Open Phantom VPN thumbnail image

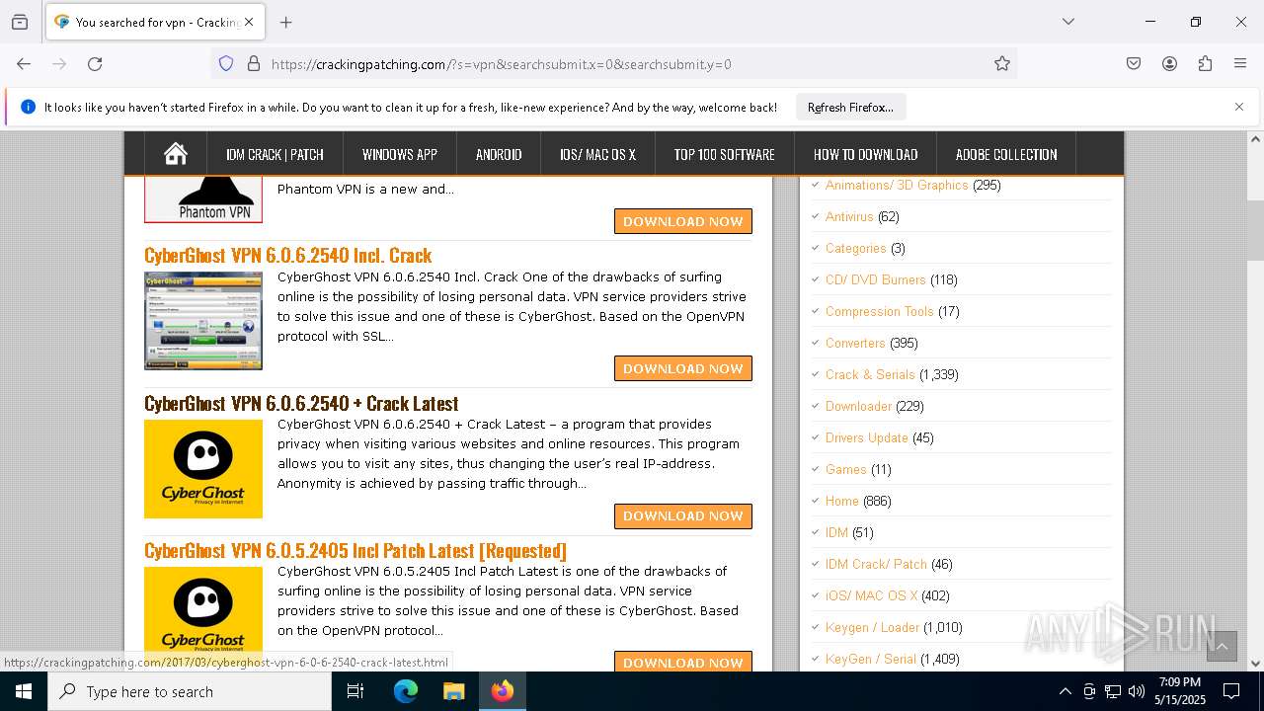click(x=203, y=200)
